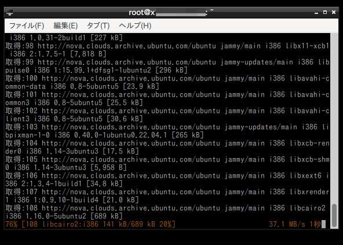Click the terminal window icon in title bar
The width and height of the screenshot is (343, 245).
point(10,13)
